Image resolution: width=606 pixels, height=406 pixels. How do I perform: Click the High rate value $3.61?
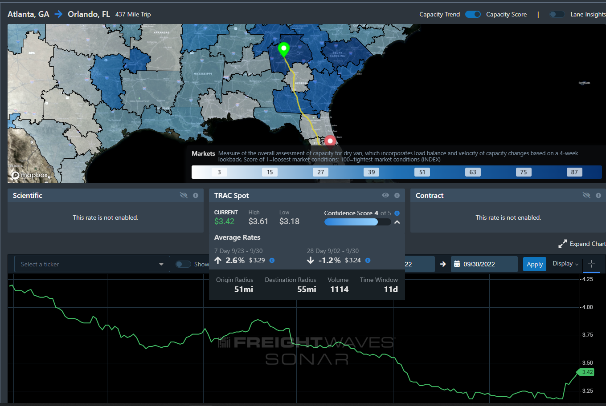(x=258, y=221)
